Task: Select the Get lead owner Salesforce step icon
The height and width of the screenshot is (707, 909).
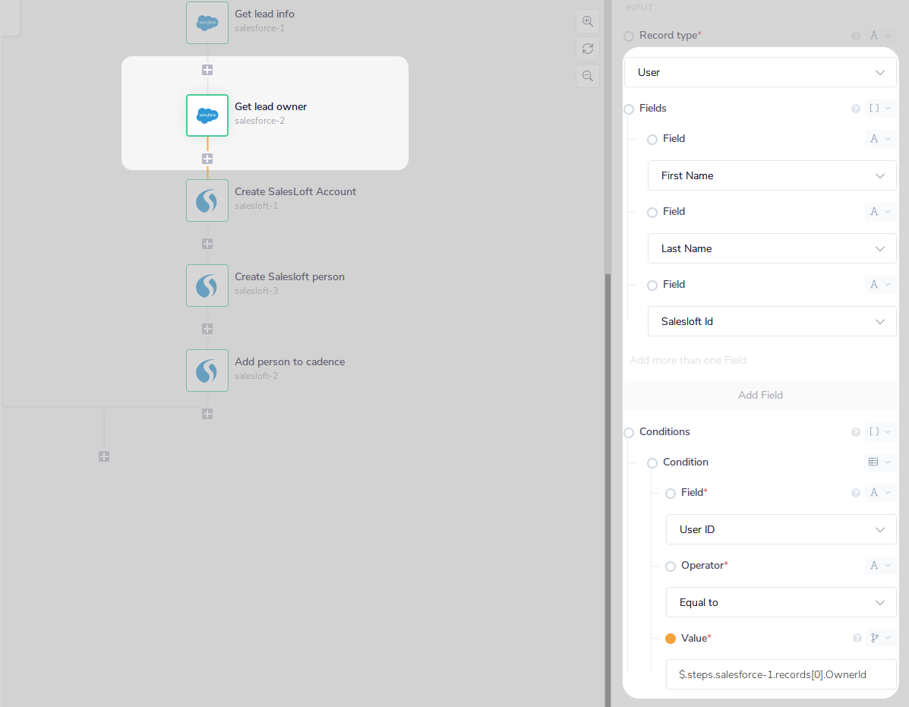Action: (x=207, y=115)
